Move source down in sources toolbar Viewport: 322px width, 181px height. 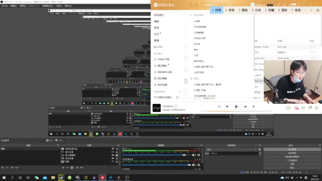tap(82, 168)
